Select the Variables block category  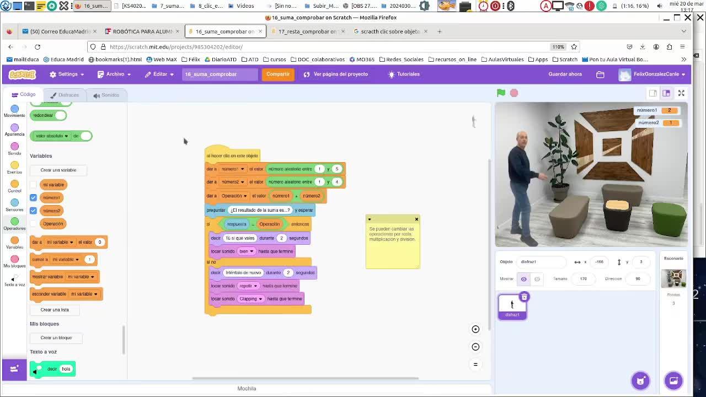coord(14,243)
